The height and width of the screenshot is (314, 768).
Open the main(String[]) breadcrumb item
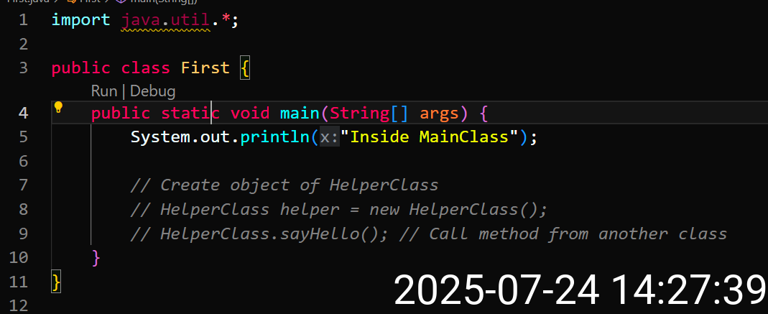click(163, 1)
